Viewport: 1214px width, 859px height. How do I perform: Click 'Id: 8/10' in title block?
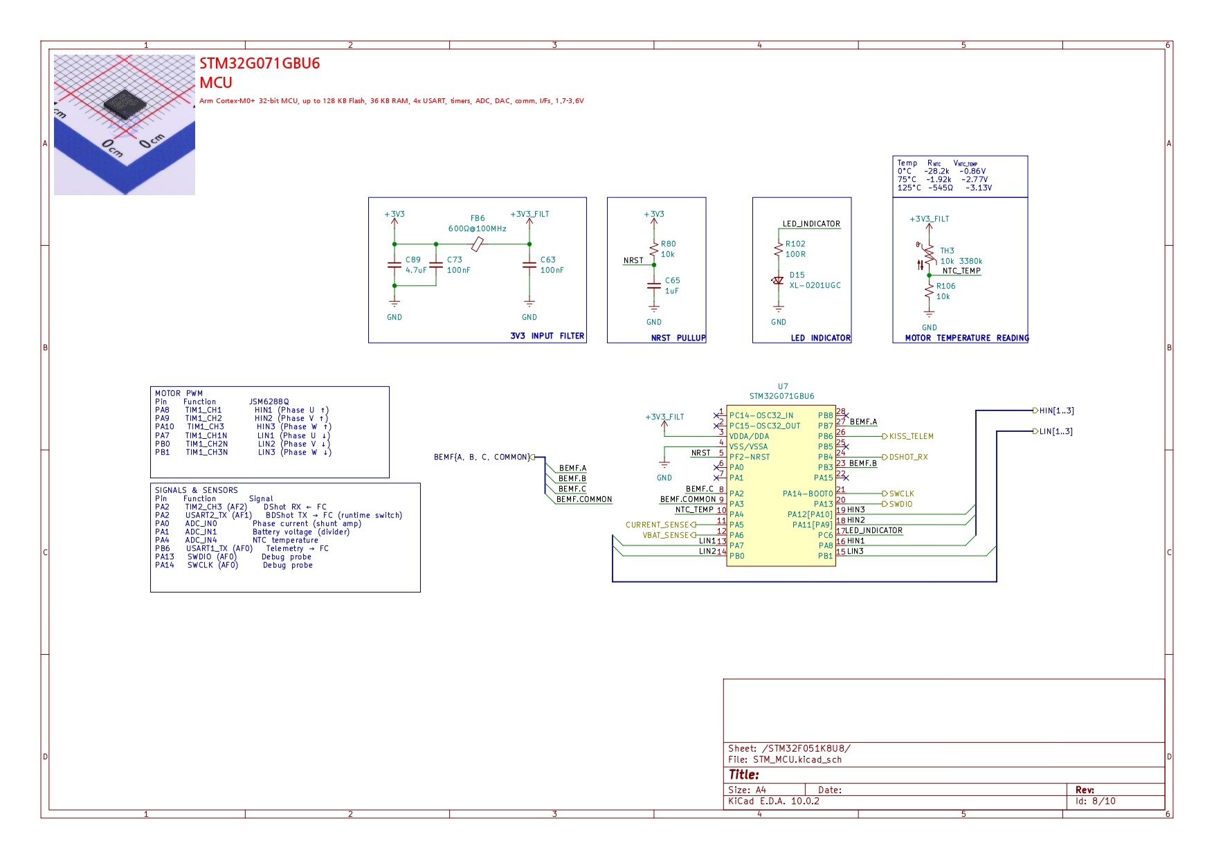click(1095, 801)
